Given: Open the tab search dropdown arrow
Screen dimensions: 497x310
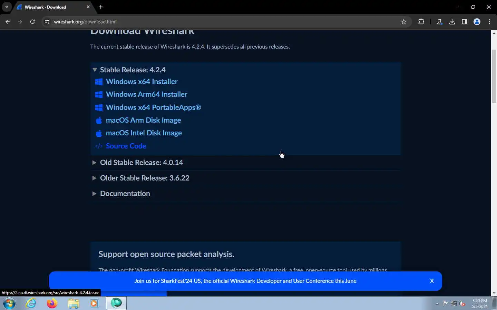Looking at the screenshot, I should click(7, 7).
